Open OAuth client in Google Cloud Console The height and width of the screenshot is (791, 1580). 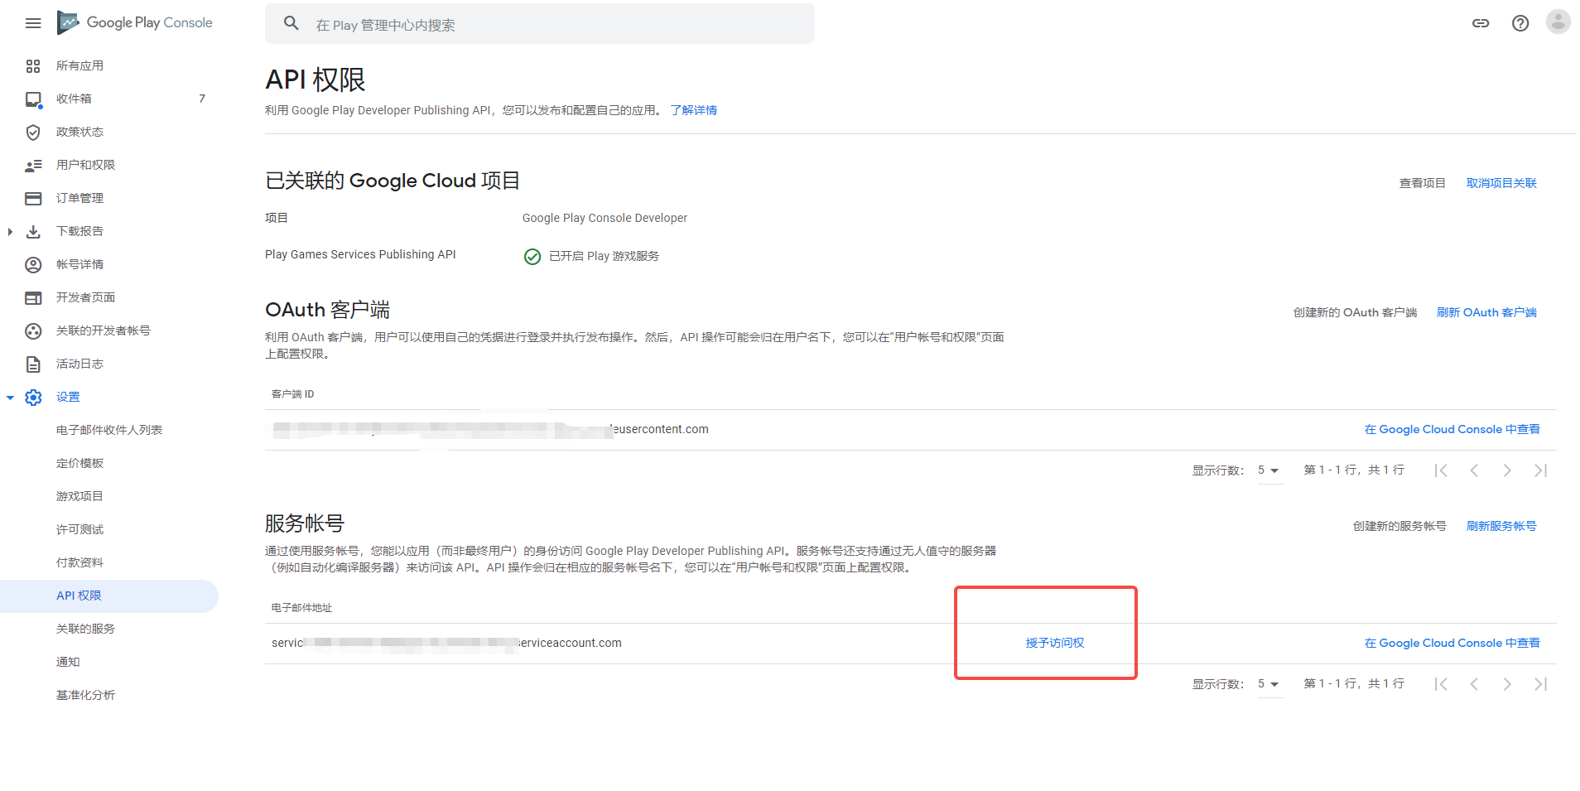point(1452,429)
